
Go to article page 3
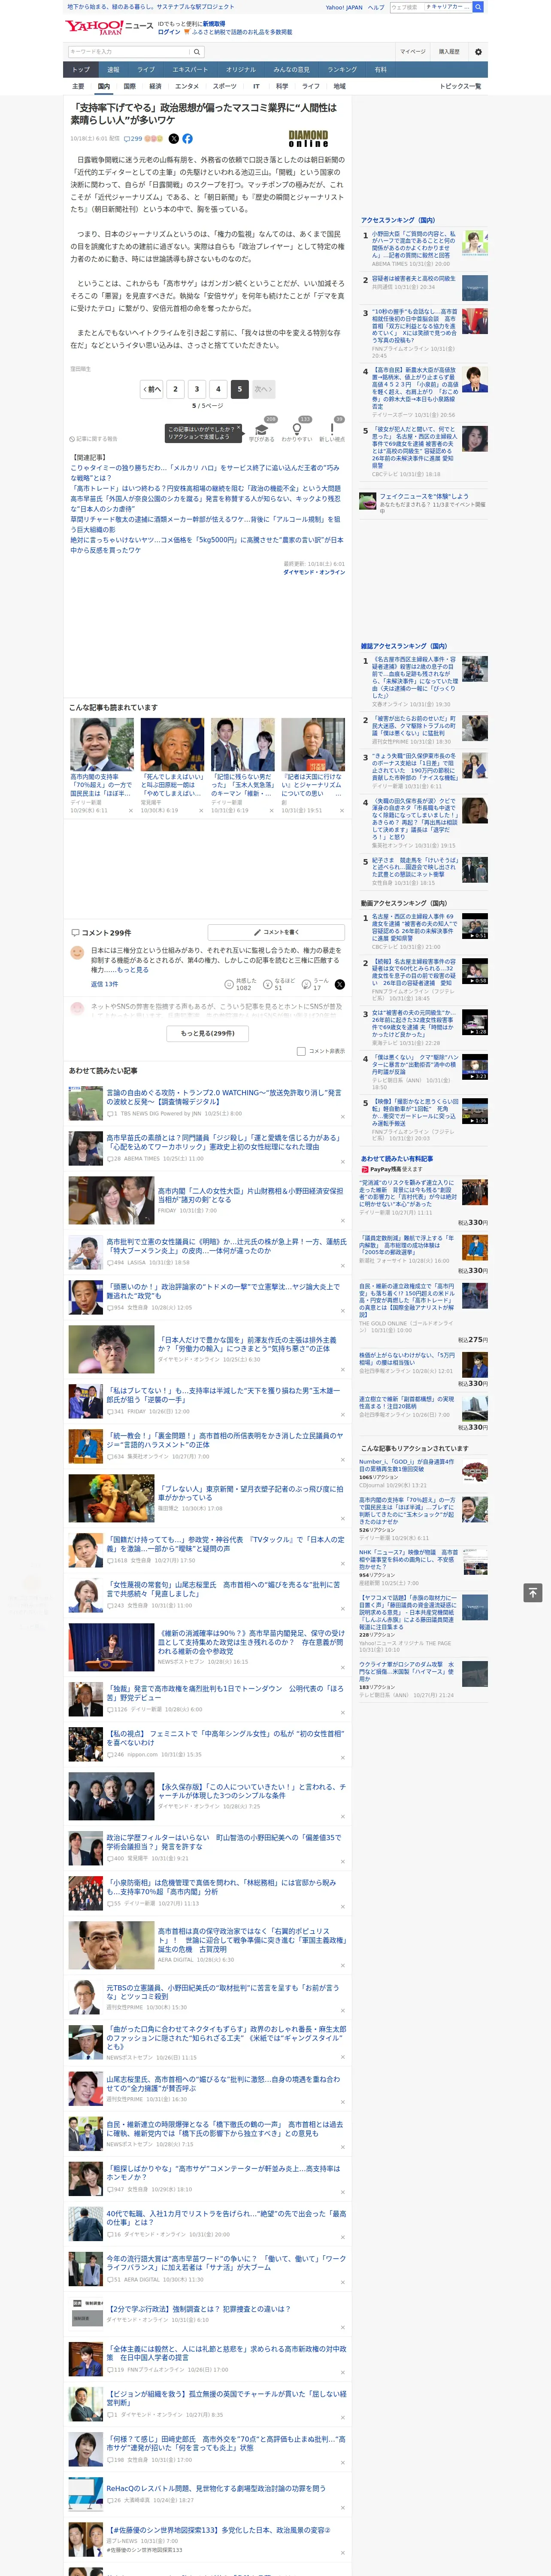[x=196, y=389]
